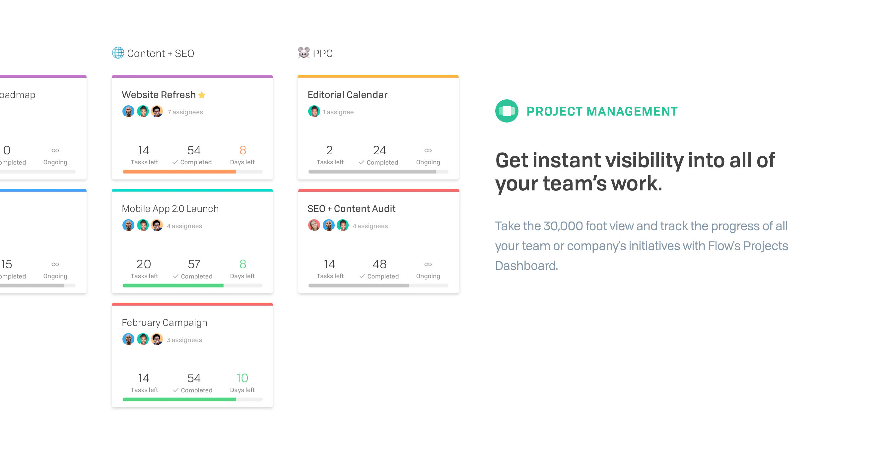Click gray progress bar on SEO + Content Audit
This screenshot has width=891, height=451.
click(x=359, y=285)
